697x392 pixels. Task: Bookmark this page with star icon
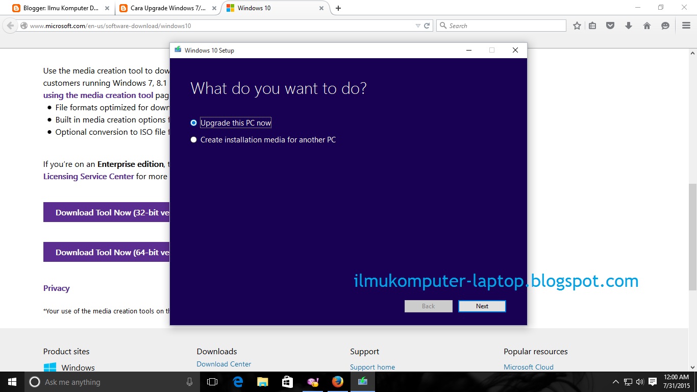(577, 26)
